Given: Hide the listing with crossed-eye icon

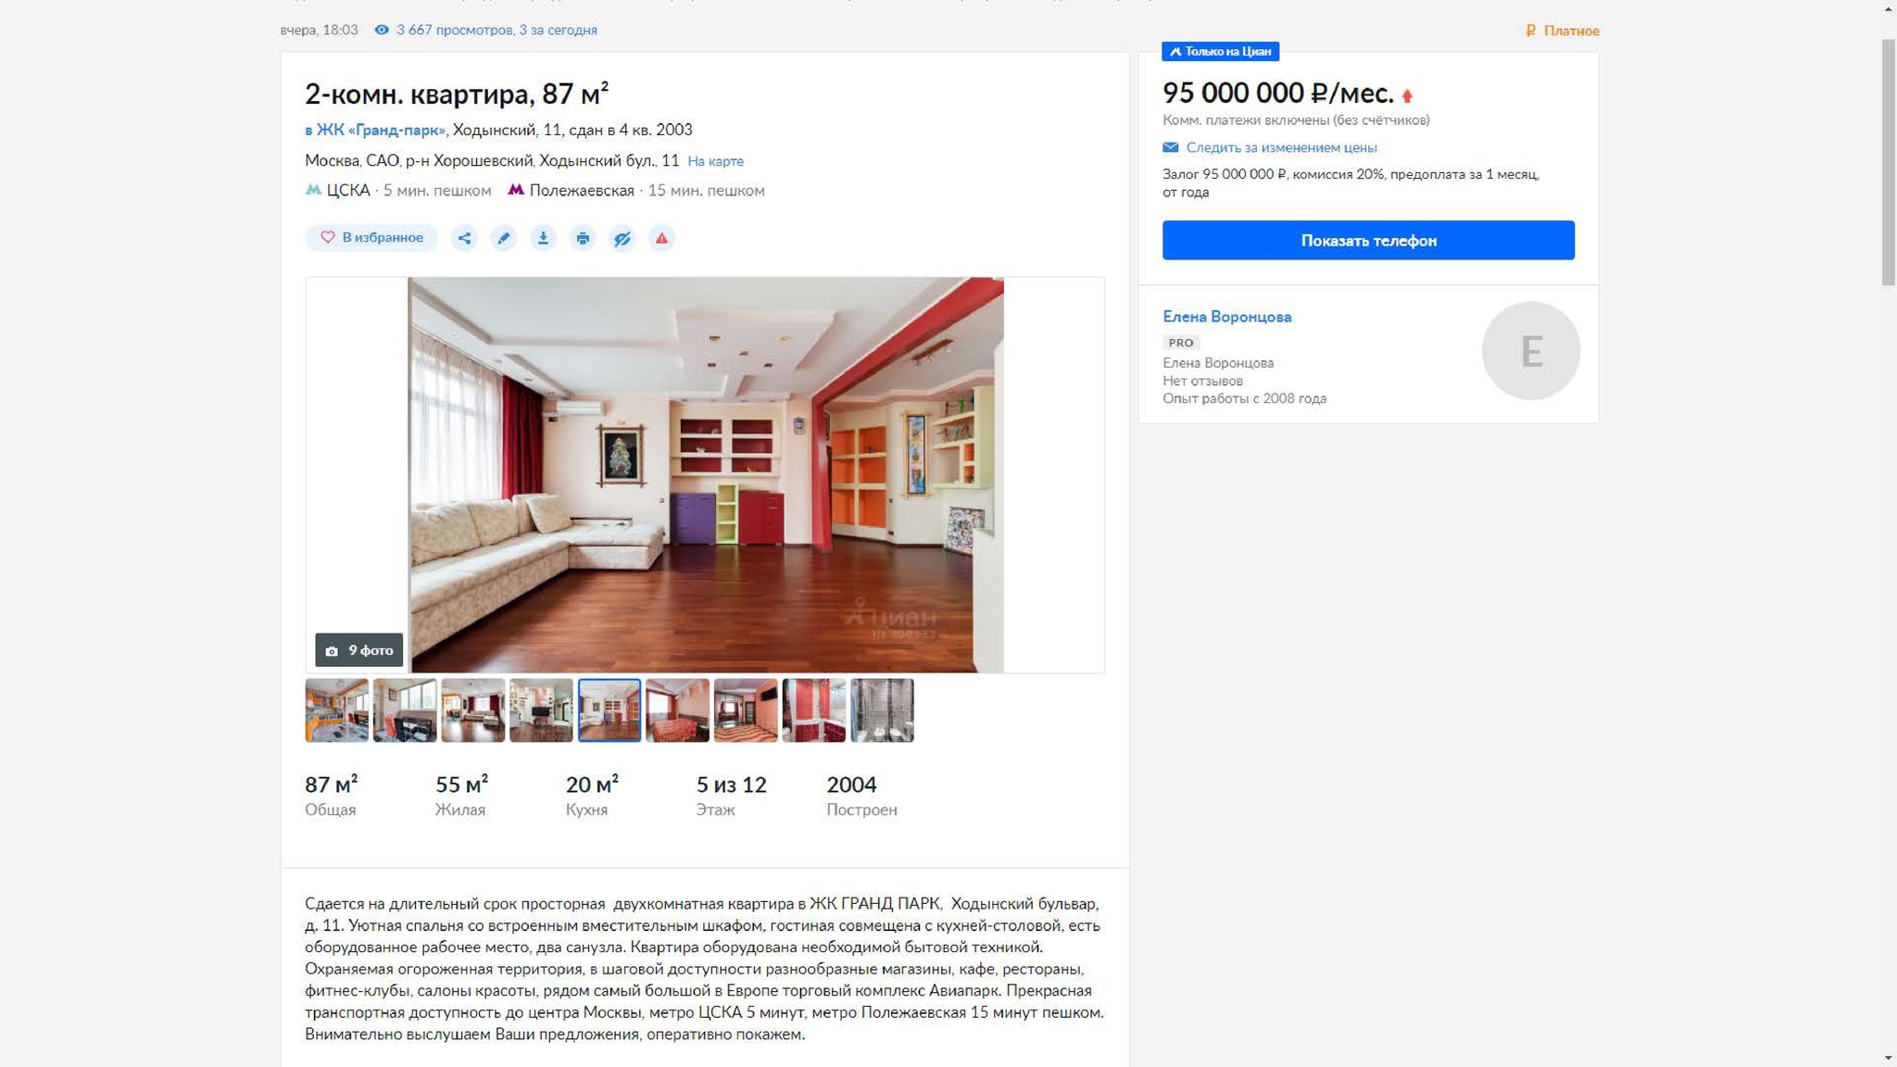Looking at the screenshot, I should coord(622,238).
